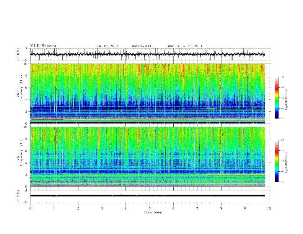
Task: Click the "-7" tick of ch.1 color bar
Action: click(282, 119)
